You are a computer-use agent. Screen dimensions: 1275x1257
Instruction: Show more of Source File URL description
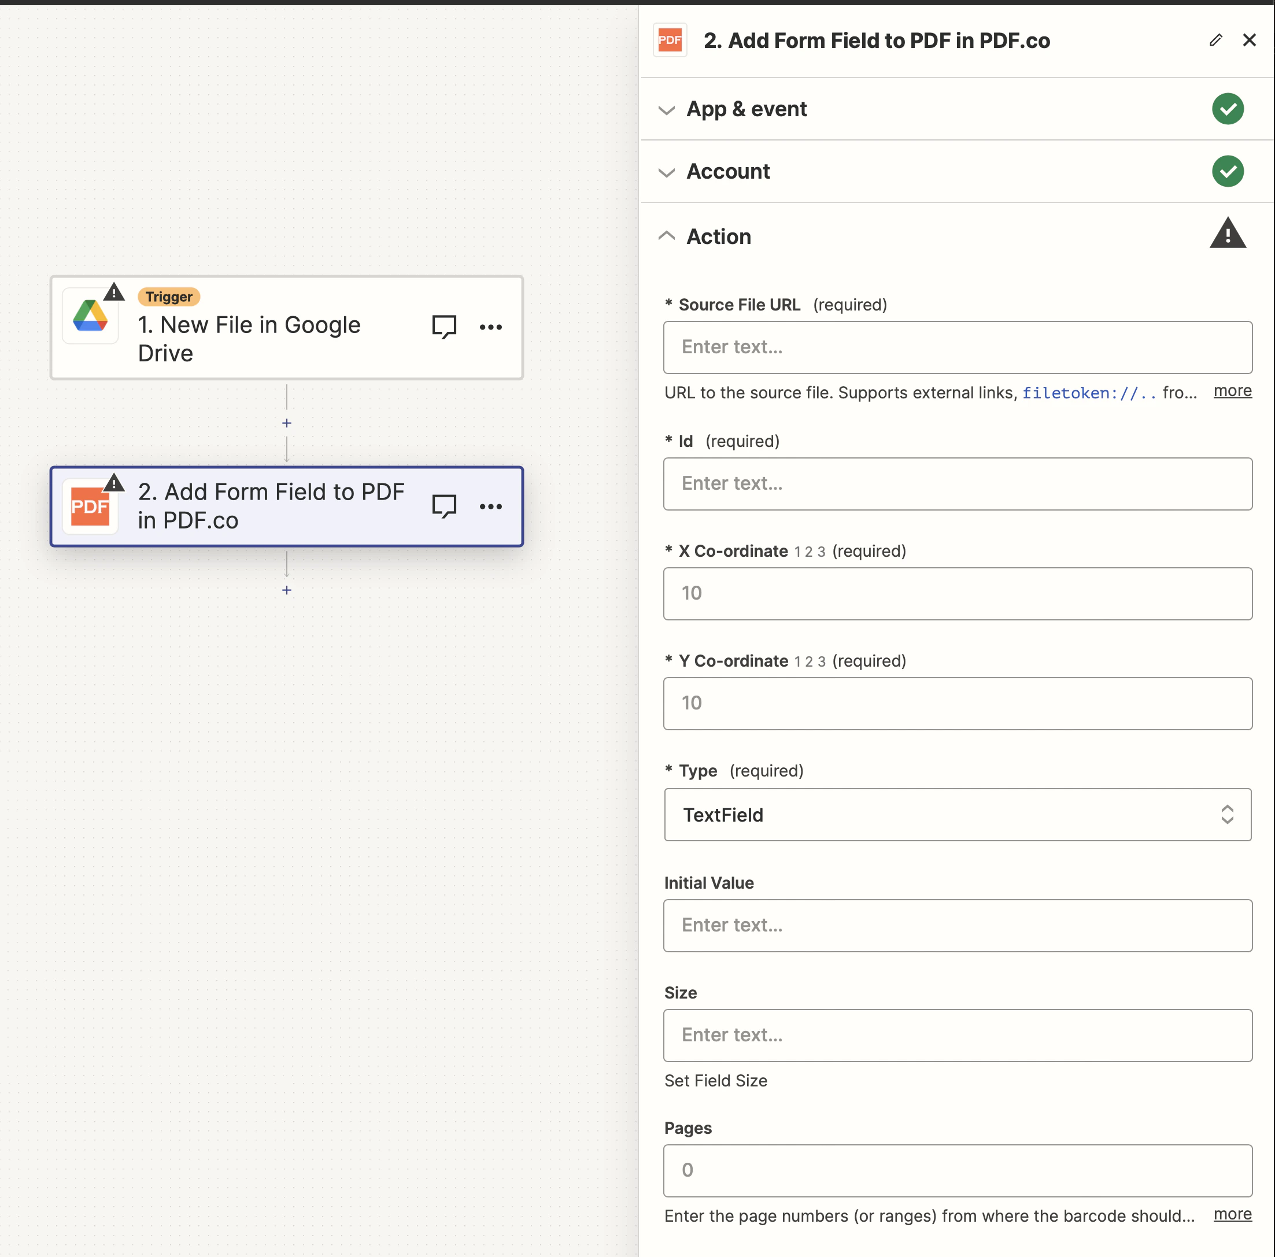[x=1232, y=391]
